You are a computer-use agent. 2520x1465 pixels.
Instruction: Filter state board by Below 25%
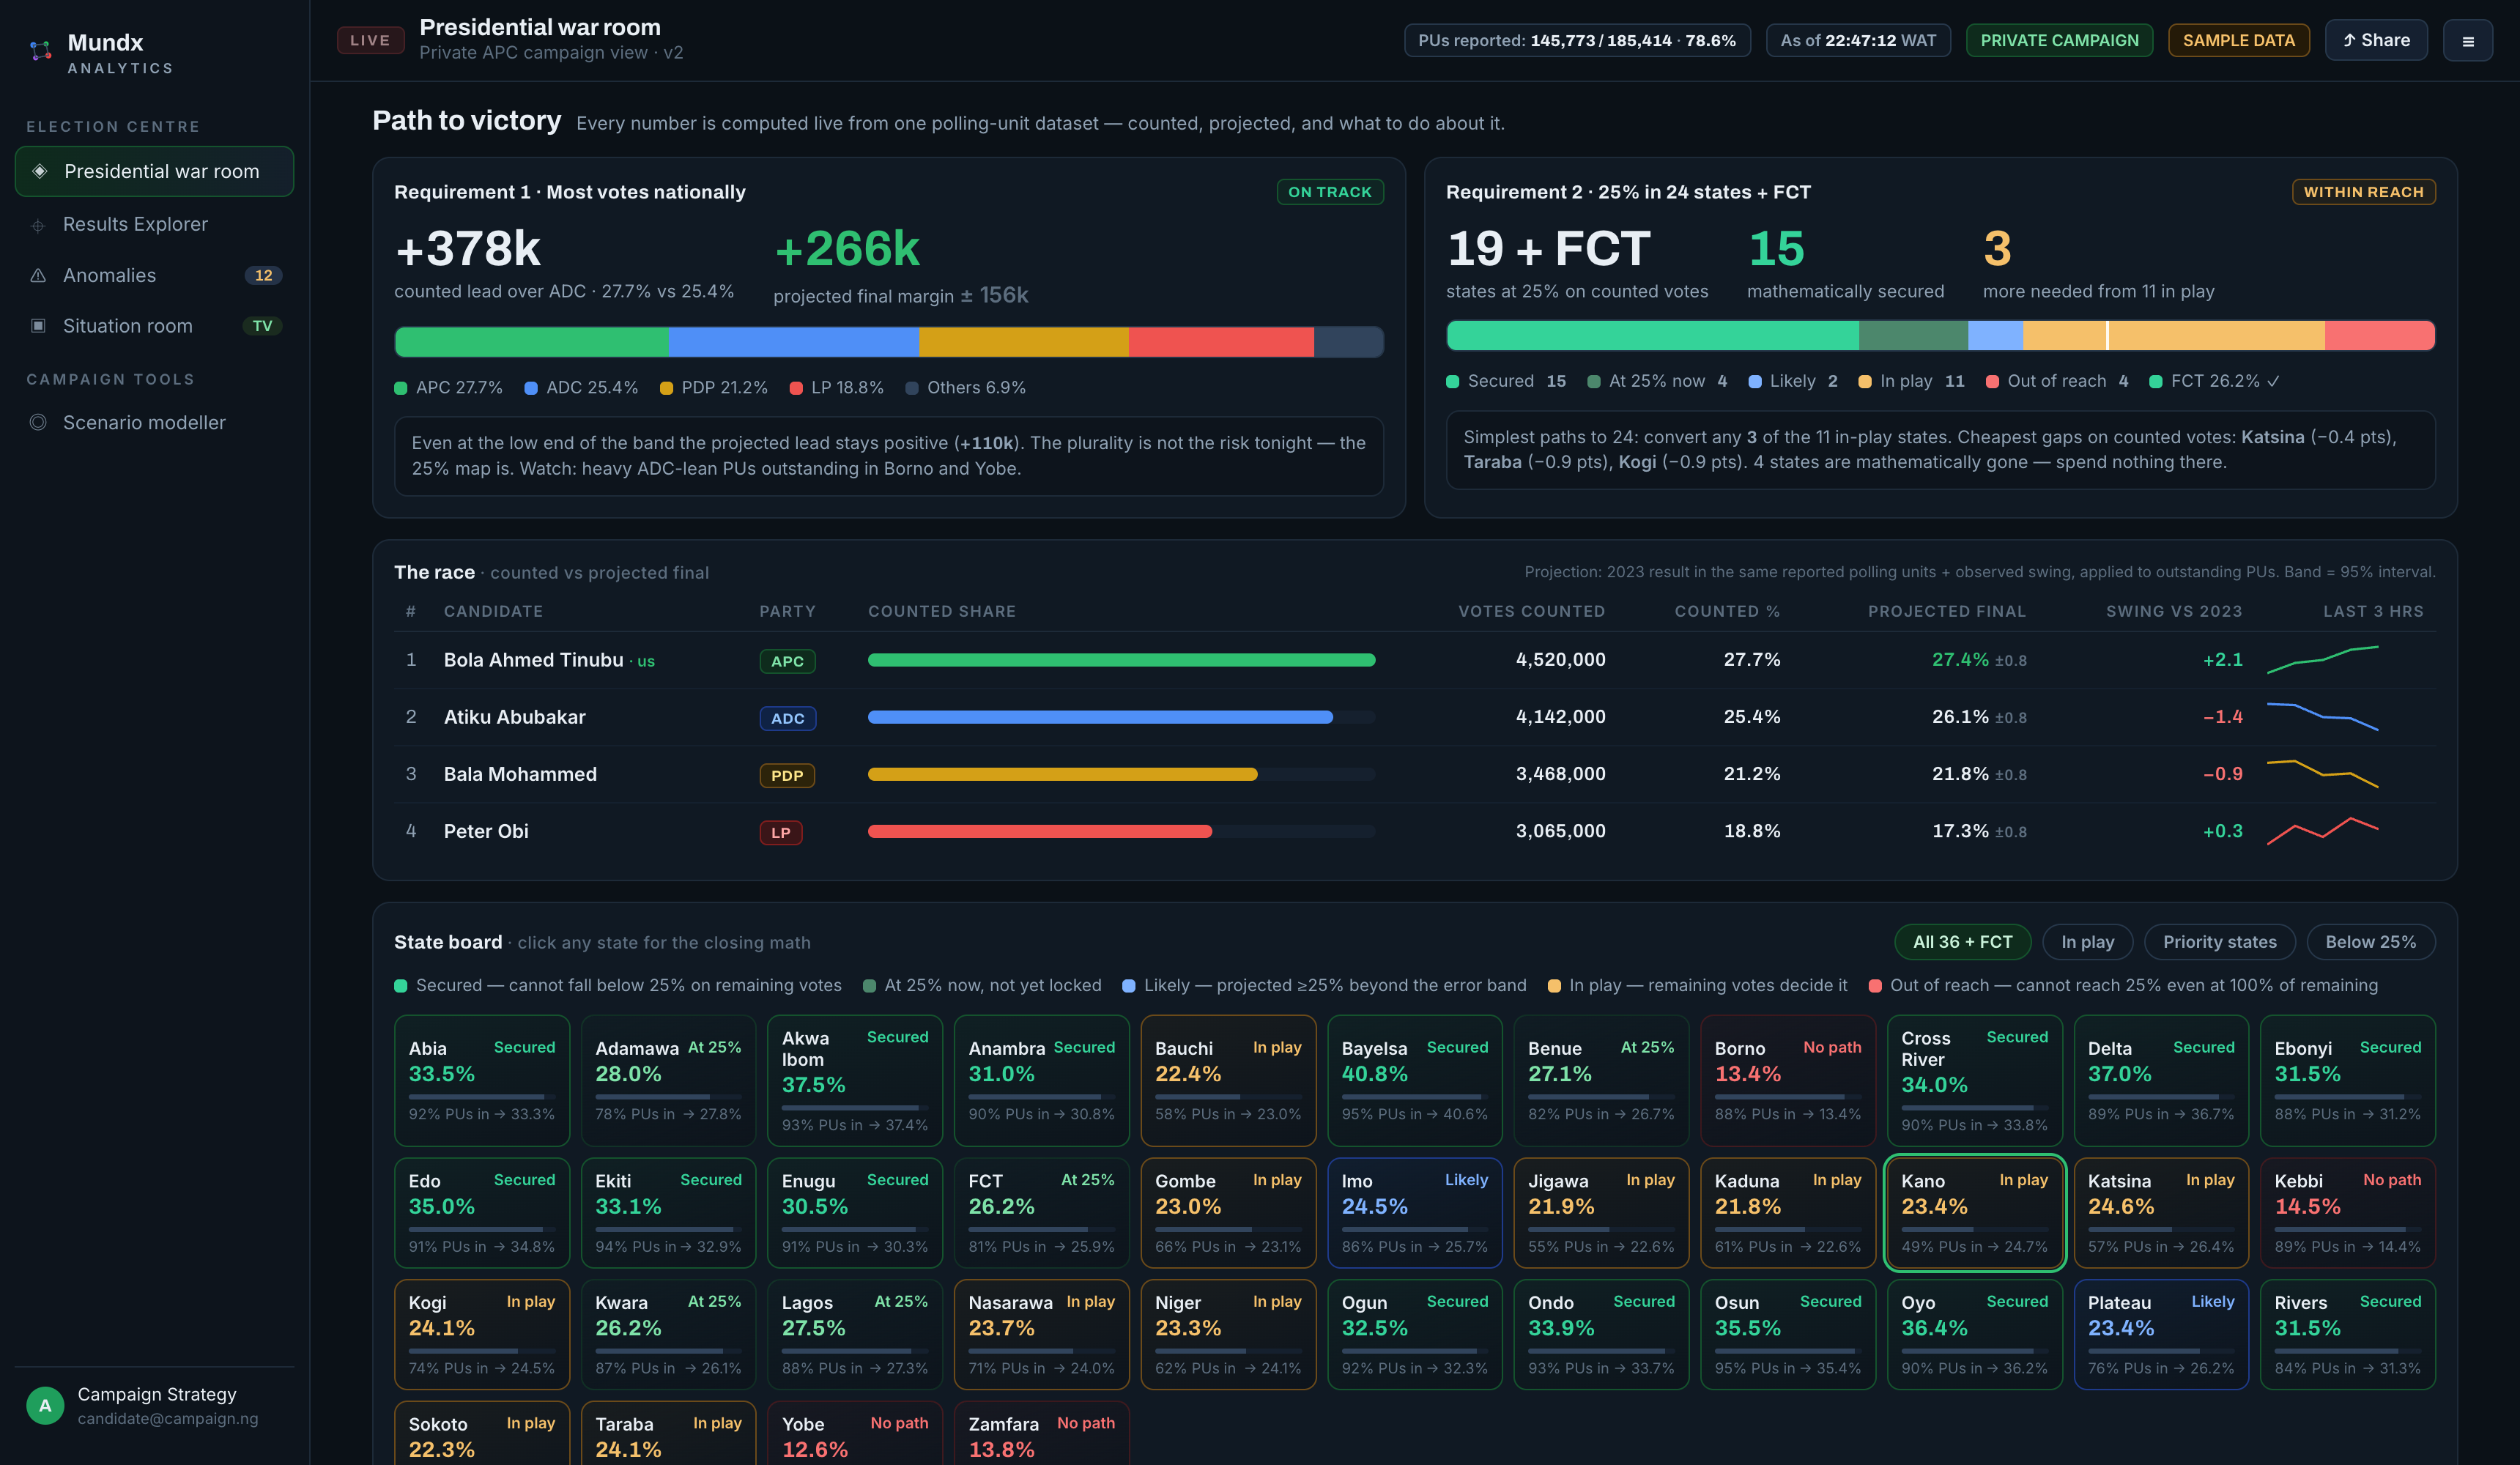[2370, 942]
